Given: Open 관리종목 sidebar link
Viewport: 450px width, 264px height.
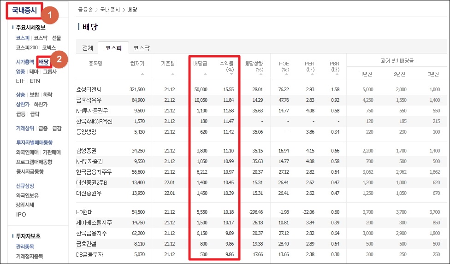Looking at the screenshot, I should pyautogui.click(x=25, y=246).
